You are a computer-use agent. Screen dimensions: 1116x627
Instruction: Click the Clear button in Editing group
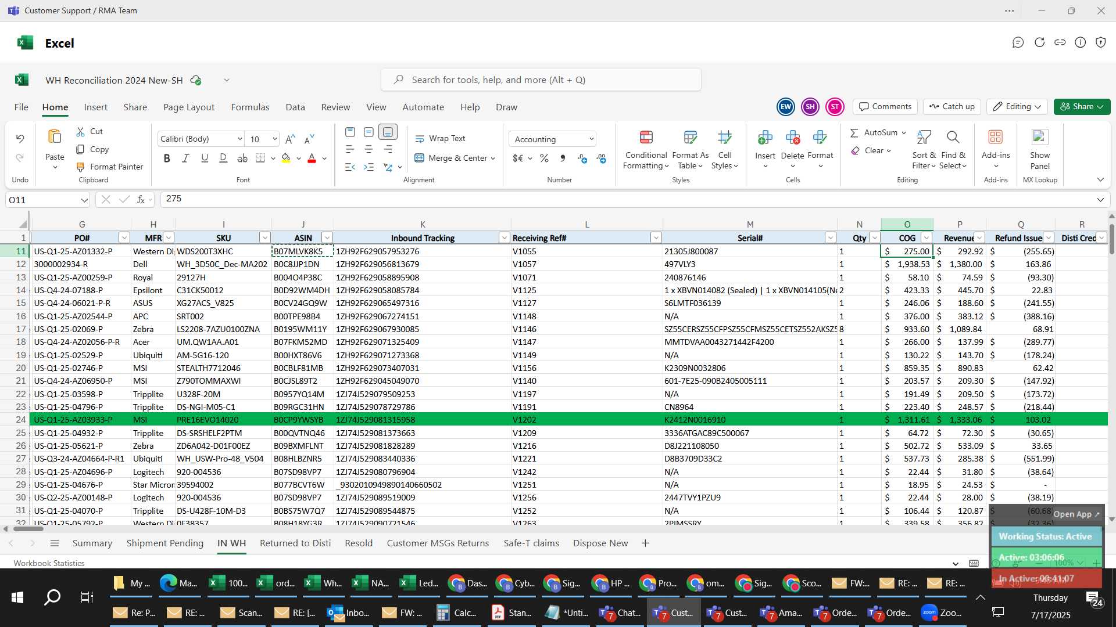tap(871, 151)
